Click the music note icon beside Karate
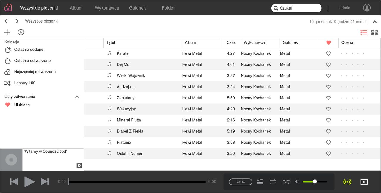This screenshot has height=193, width=381. point(110,53)
